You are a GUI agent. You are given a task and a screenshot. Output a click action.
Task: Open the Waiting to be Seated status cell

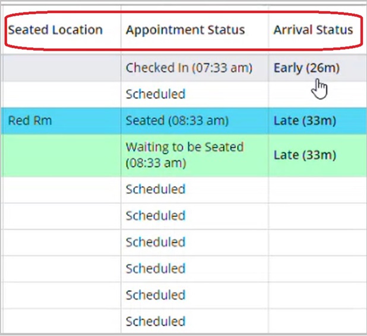184,155
